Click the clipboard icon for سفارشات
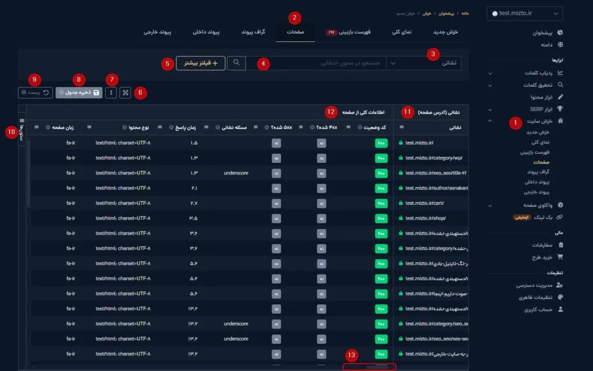 pyautogui.click(x=561, y=245)
